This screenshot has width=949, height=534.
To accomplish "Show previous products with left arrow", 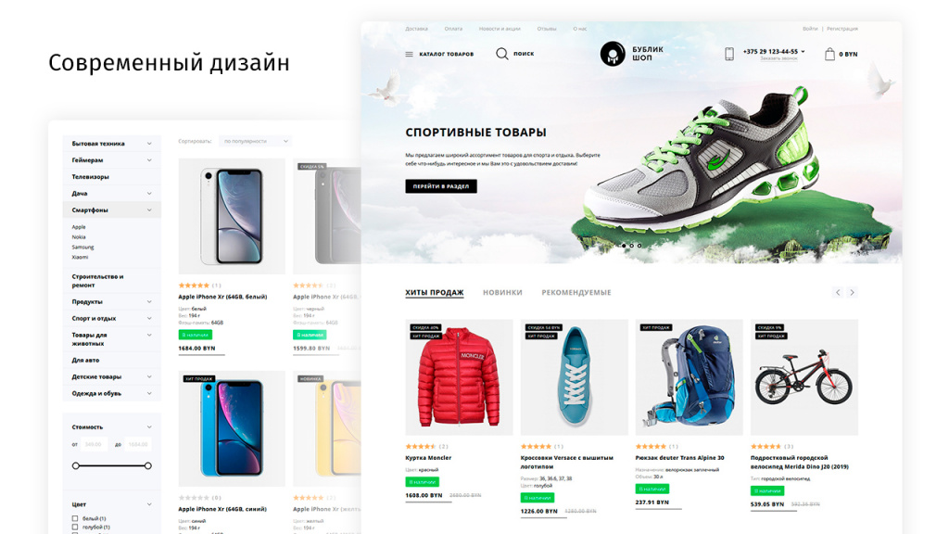I will (x=838, y=292).
